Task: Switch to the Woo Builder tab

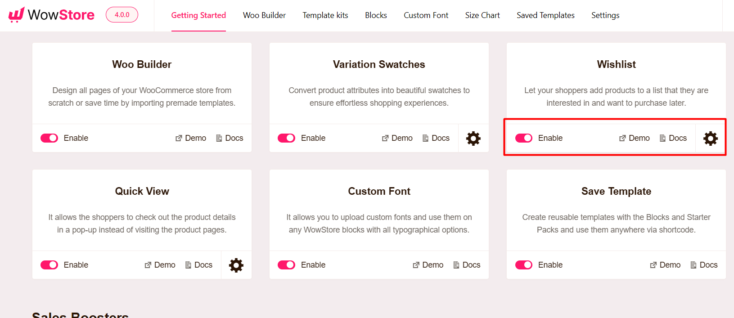Action: click(264, 15)
